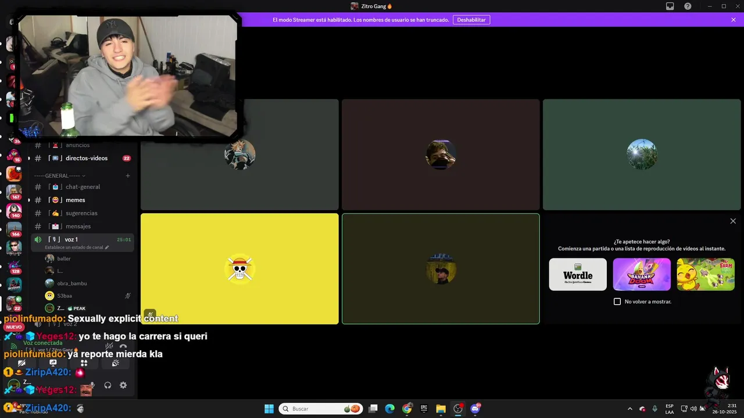Screen dimensions: 744x418
Task: Toggle deafen headphones icon
Action: pyautogui.click(x=108, y=385)
